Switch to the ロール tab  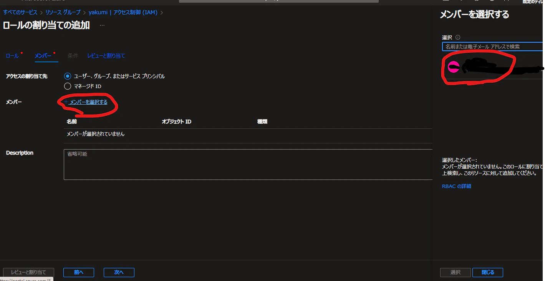[x=12, y=56]
